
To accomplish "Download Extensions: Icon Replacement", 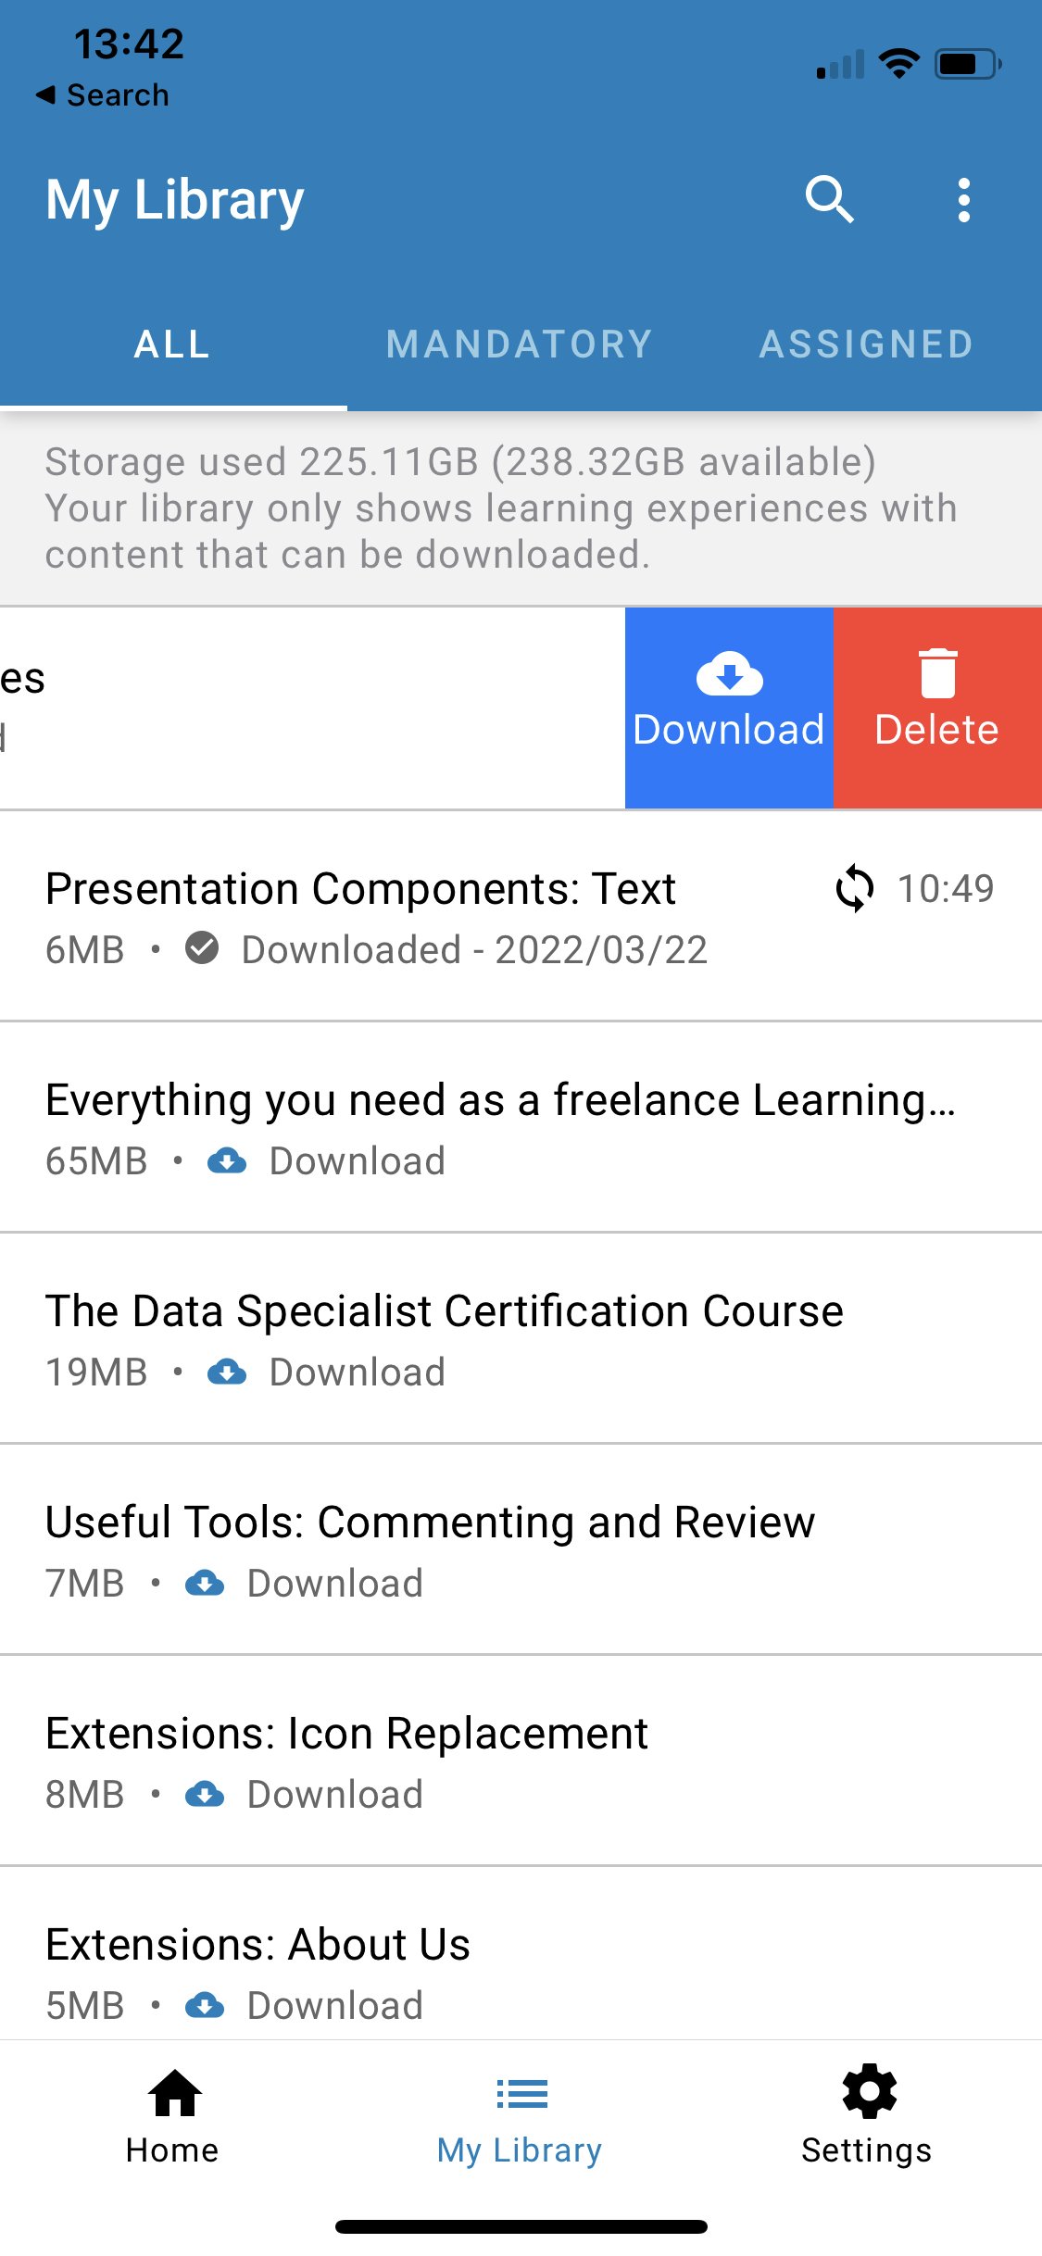I will pyautogui.click(x=207, y=1794).
